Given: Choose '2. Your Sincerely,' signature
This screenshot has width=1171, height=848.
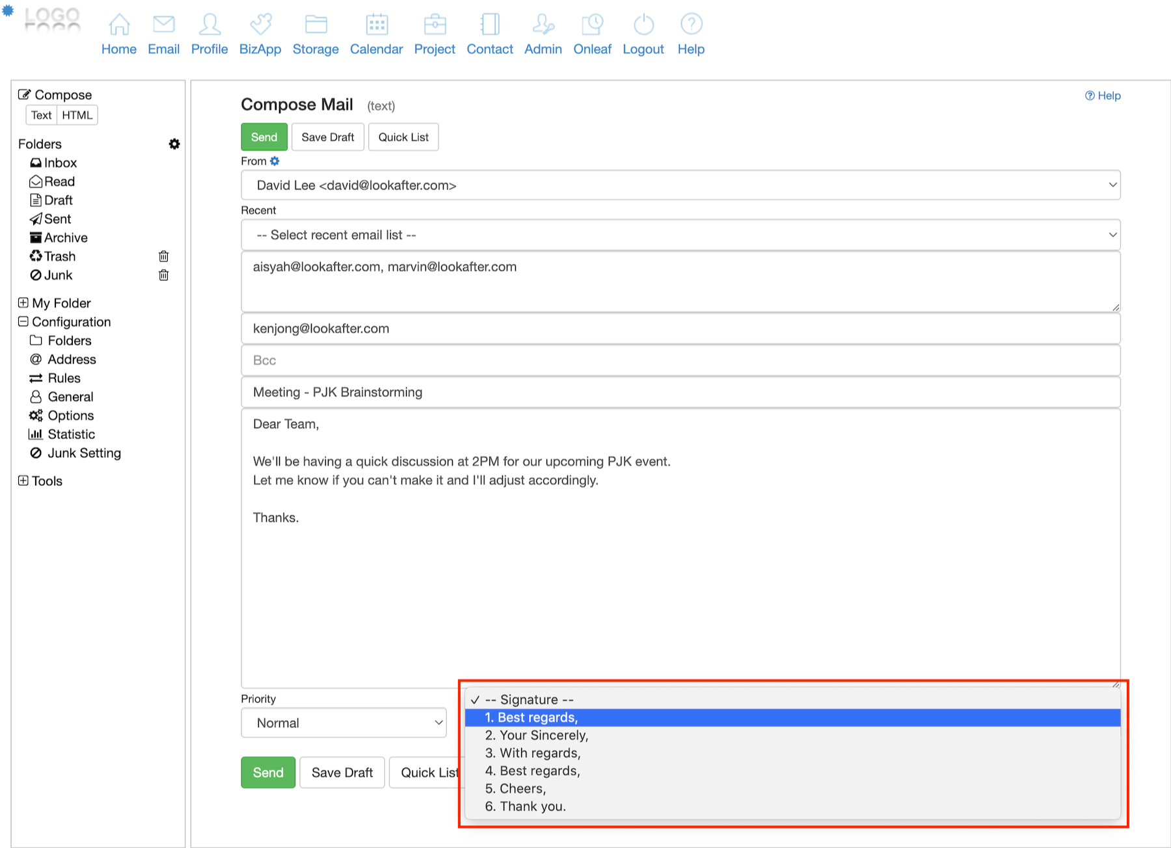Looking at the screenshot, I should click(537, 735).
